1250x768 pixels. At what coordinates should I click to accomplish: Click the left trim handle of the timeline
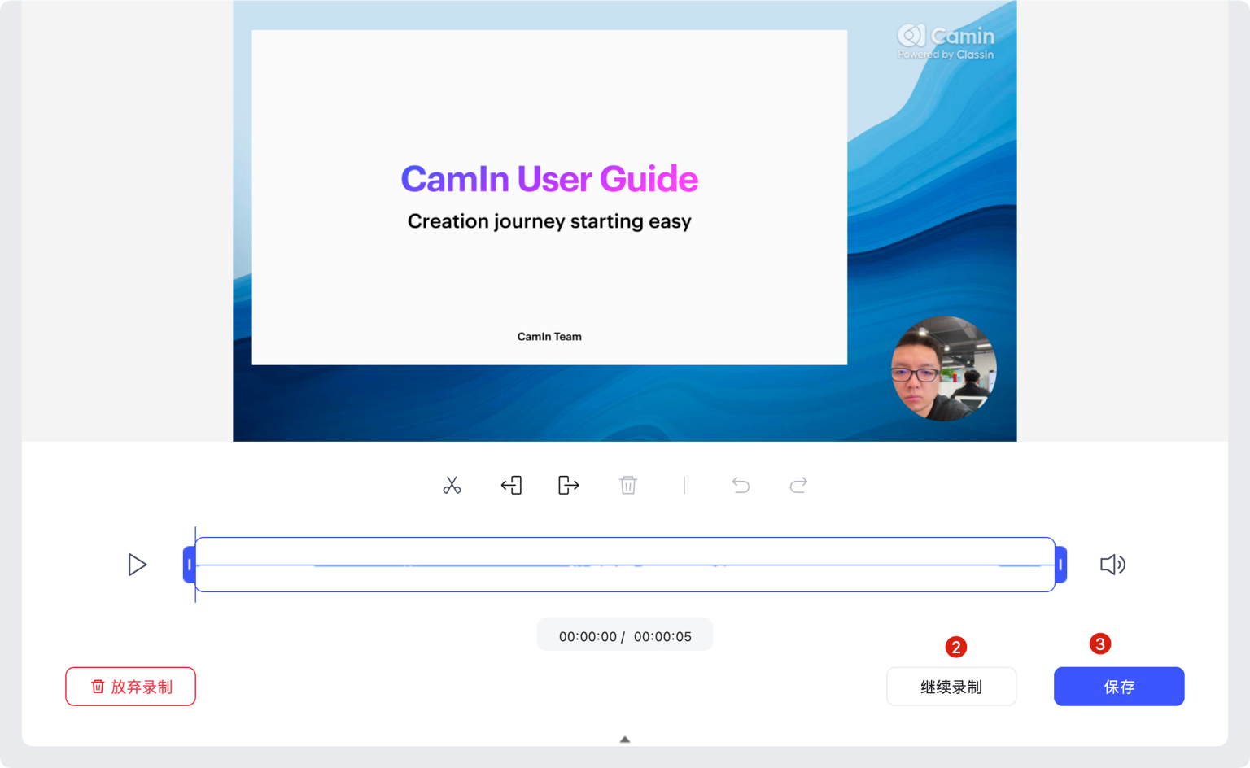point(190,565)
